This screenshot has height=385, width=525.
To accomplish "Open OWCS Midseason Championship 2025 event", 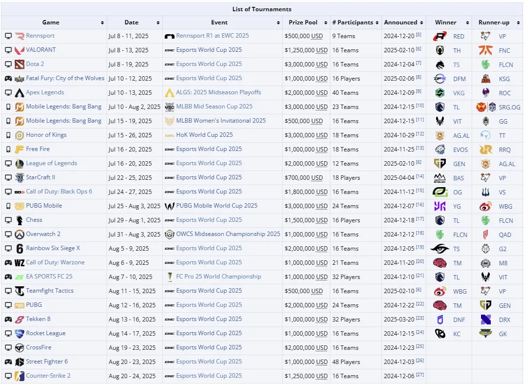I will pyautogui.click(x=228, y=234).
